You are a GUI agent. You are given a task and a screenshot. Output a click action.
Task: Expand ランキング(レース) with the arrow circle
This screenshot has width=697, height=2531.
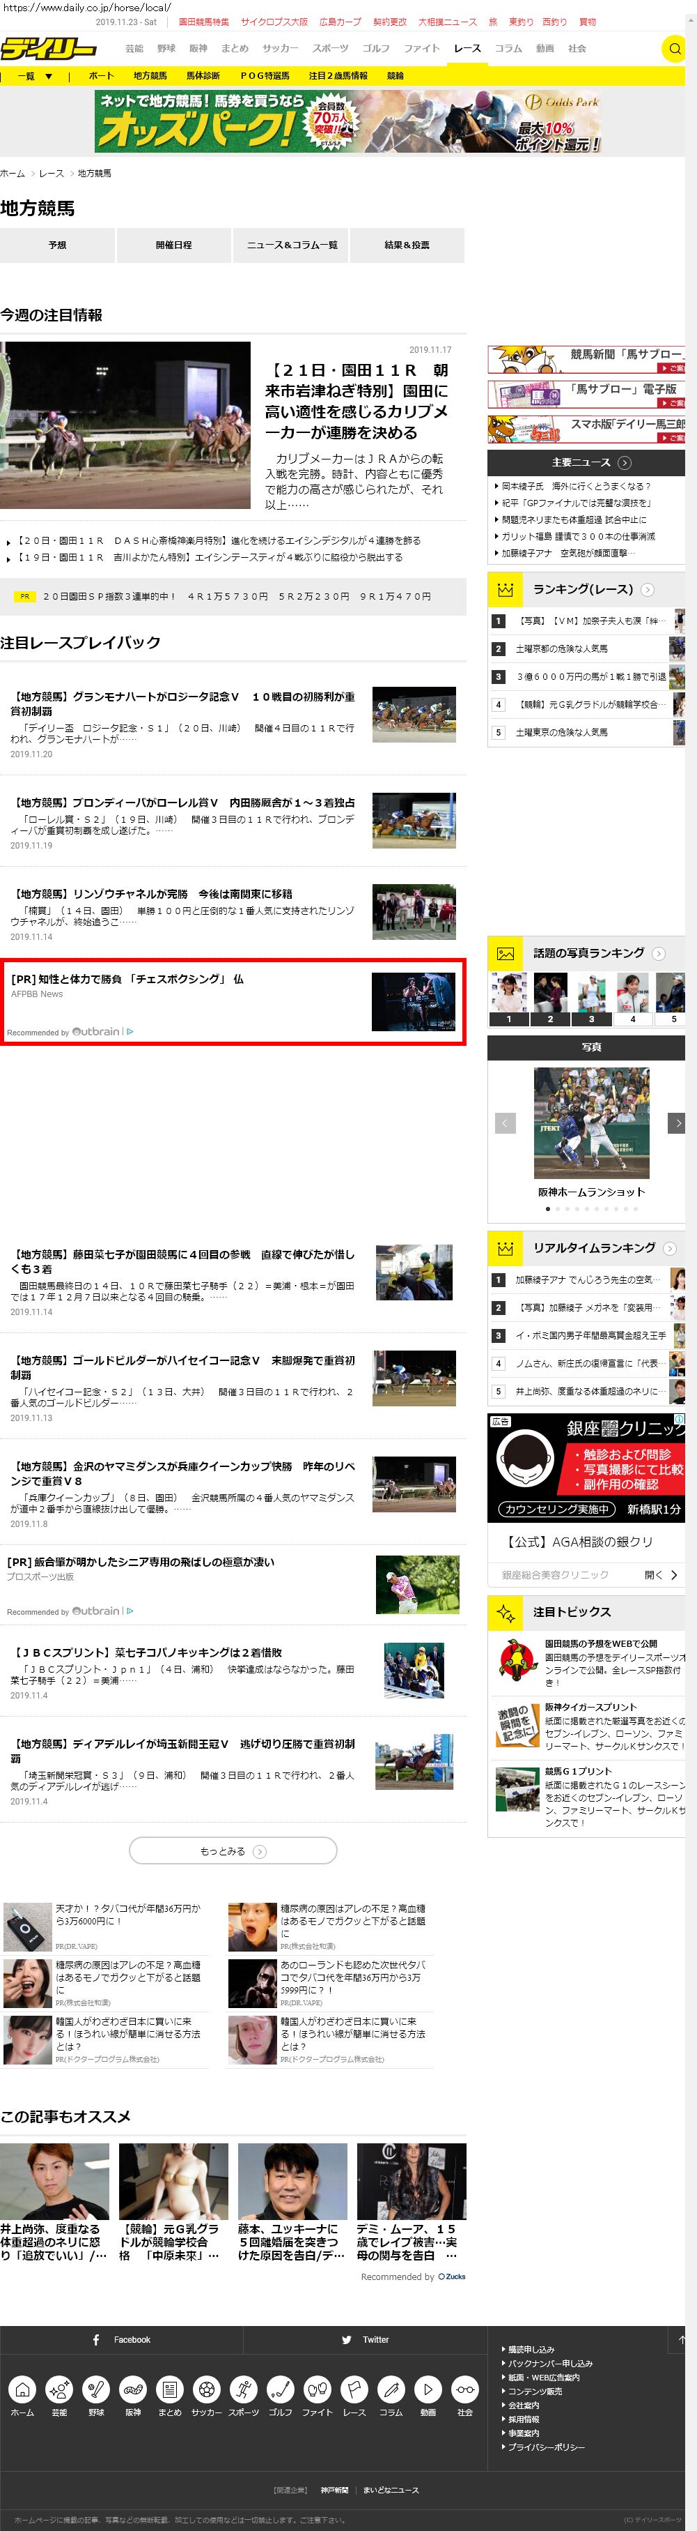[x=648, y=589]
